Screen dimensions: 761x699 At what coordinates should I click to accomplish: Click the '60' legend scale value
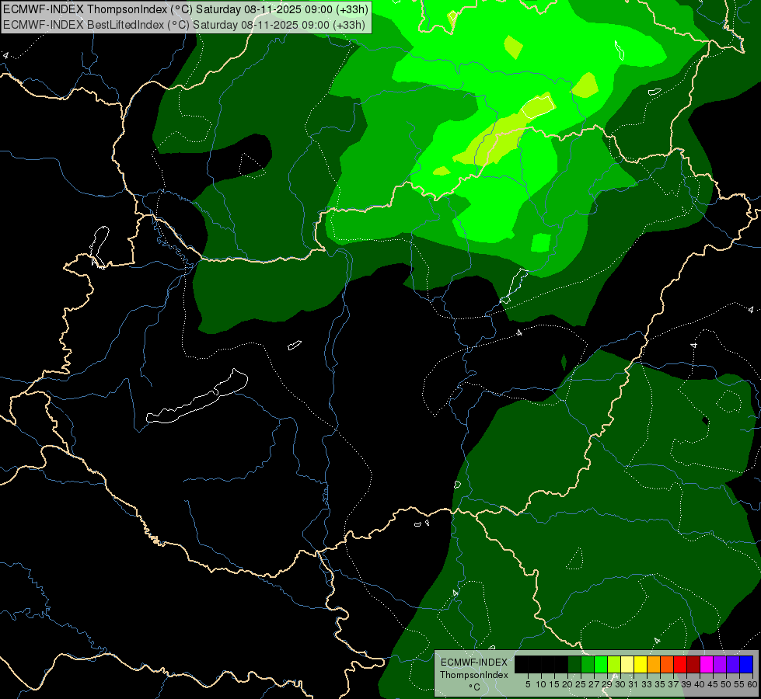752,684
